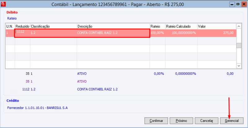The height and width of the screenshot is (128, 248).
Task: Click the blue ATIVO text with 0,00%
Action: [x=82, y=74]
